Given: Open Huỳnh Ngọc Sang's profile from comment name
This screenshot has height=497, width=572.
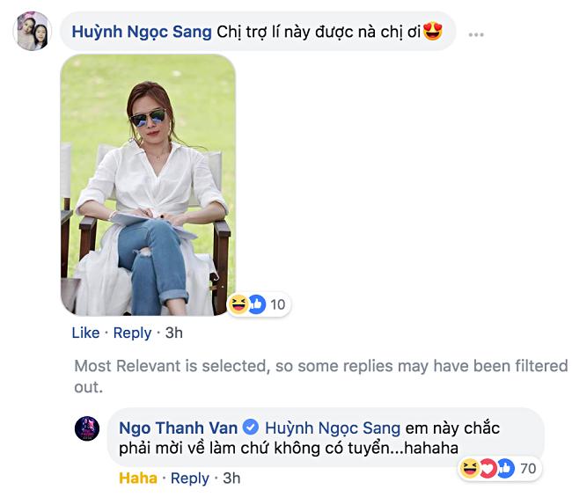Looking at the screenshot, I should [x=141, y=32].
